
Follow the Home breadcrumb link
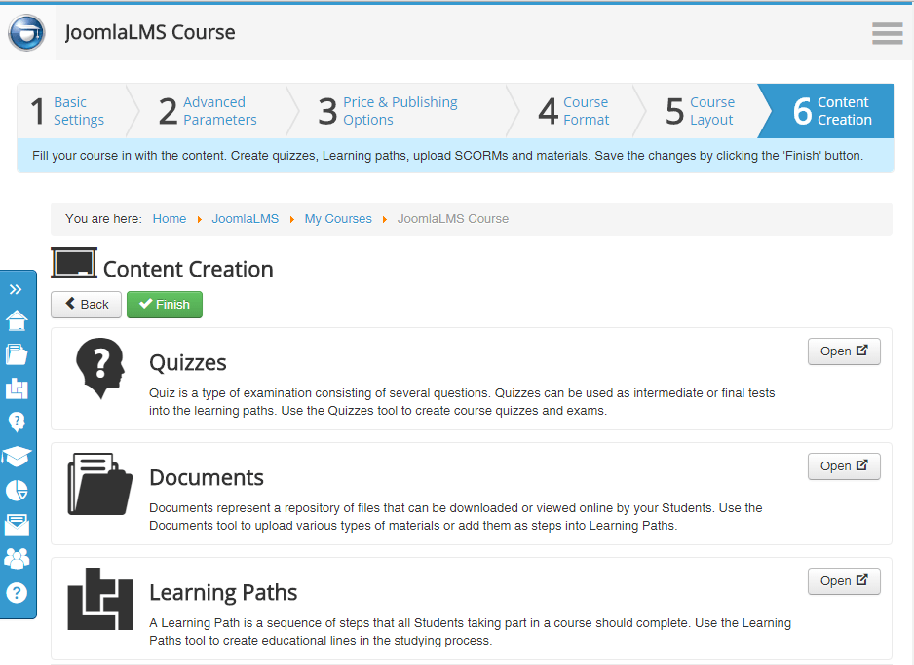[170, 219]
